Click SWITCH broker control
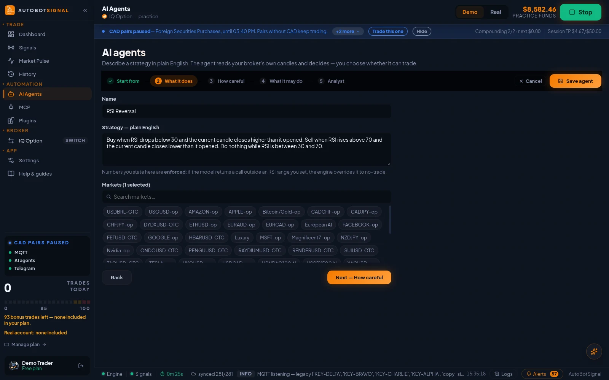This screenshot has width=609, height=380. click(x=75, y=141)
